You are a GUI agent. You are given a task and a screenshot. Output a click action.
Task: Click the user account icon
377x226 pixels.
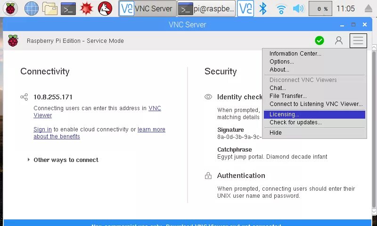[339, 40]
